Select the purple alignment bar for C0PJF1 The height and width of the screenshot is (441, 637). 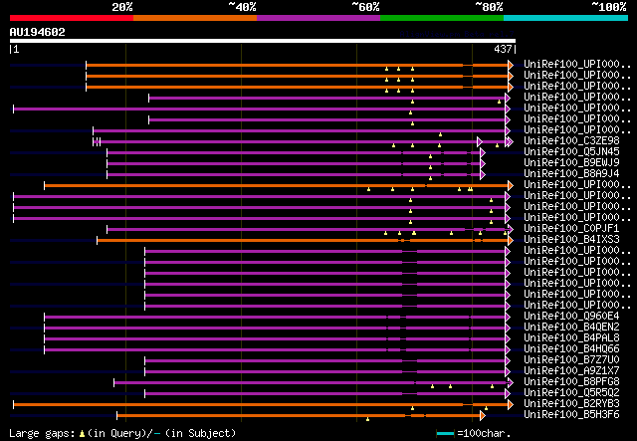[308, 229]
